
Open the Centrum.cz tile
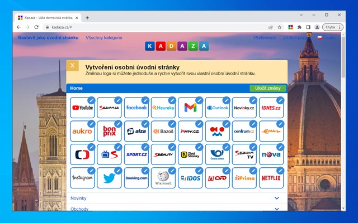click(x=244, y=131)
